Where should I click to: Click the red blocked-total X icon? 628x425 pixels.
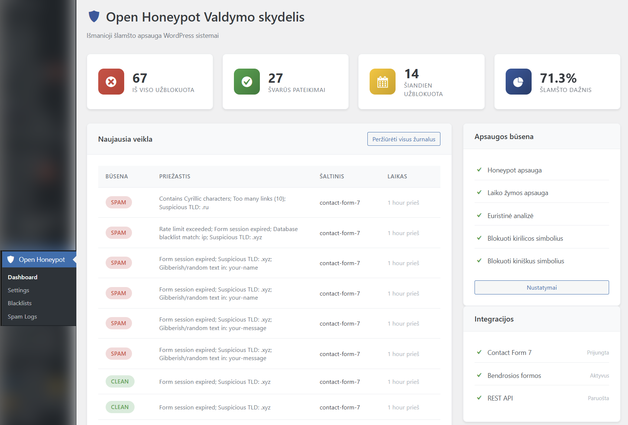coord(111,82)
